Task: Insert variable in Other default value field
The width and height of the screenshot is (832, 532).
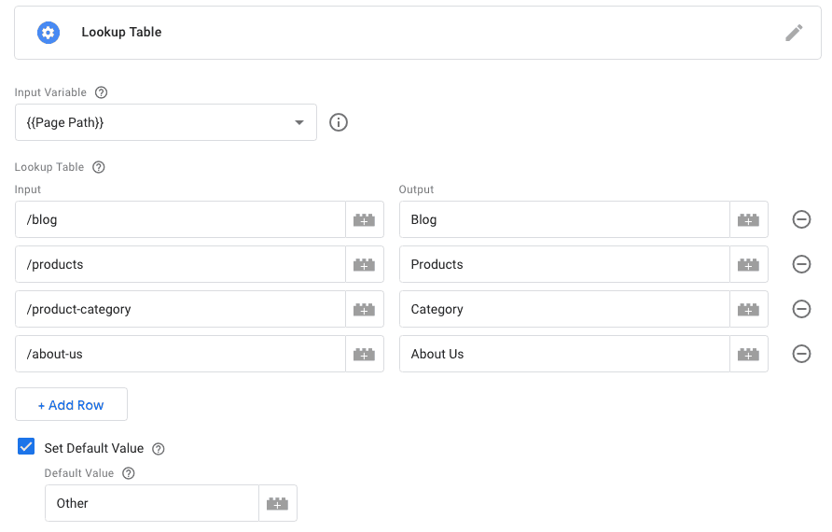Action: [278, 503]
